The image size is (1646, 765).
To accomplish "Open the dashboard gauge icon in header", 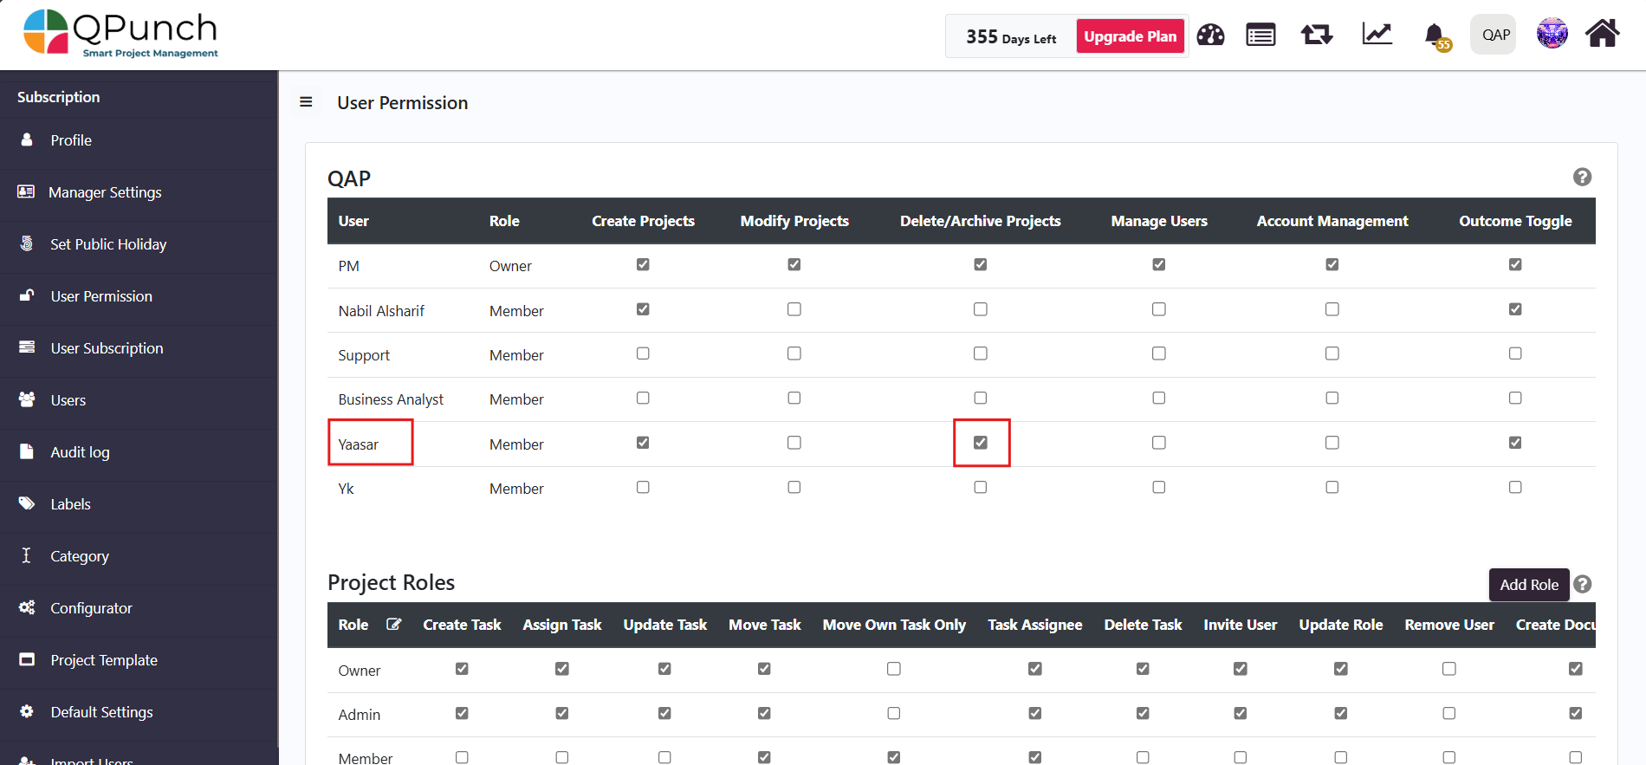I will 1210,35.
